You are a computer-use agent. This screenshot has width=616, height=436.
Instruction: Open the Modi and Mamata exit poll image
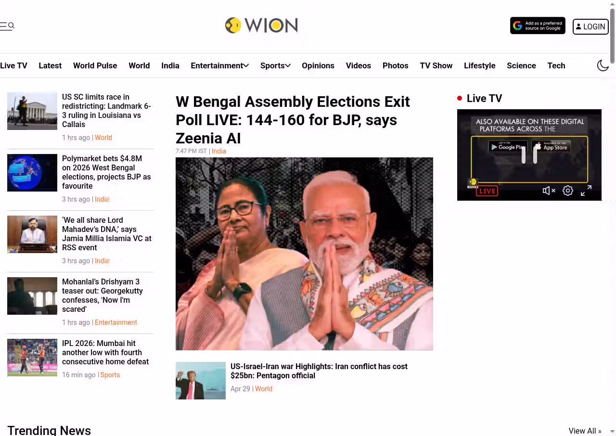point(304,254)
